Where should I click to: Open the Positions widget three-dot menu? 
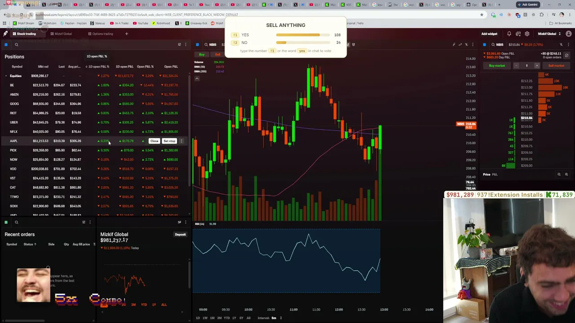pyautogui.click(x=186, y=44)
